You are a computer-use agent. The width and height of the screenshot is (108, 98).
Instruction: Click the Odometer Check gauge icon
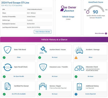coord(79,68)
